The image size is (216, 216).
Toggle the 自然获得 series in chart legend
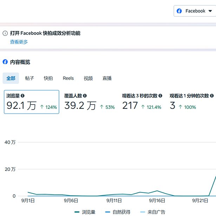tap(117, 212)
